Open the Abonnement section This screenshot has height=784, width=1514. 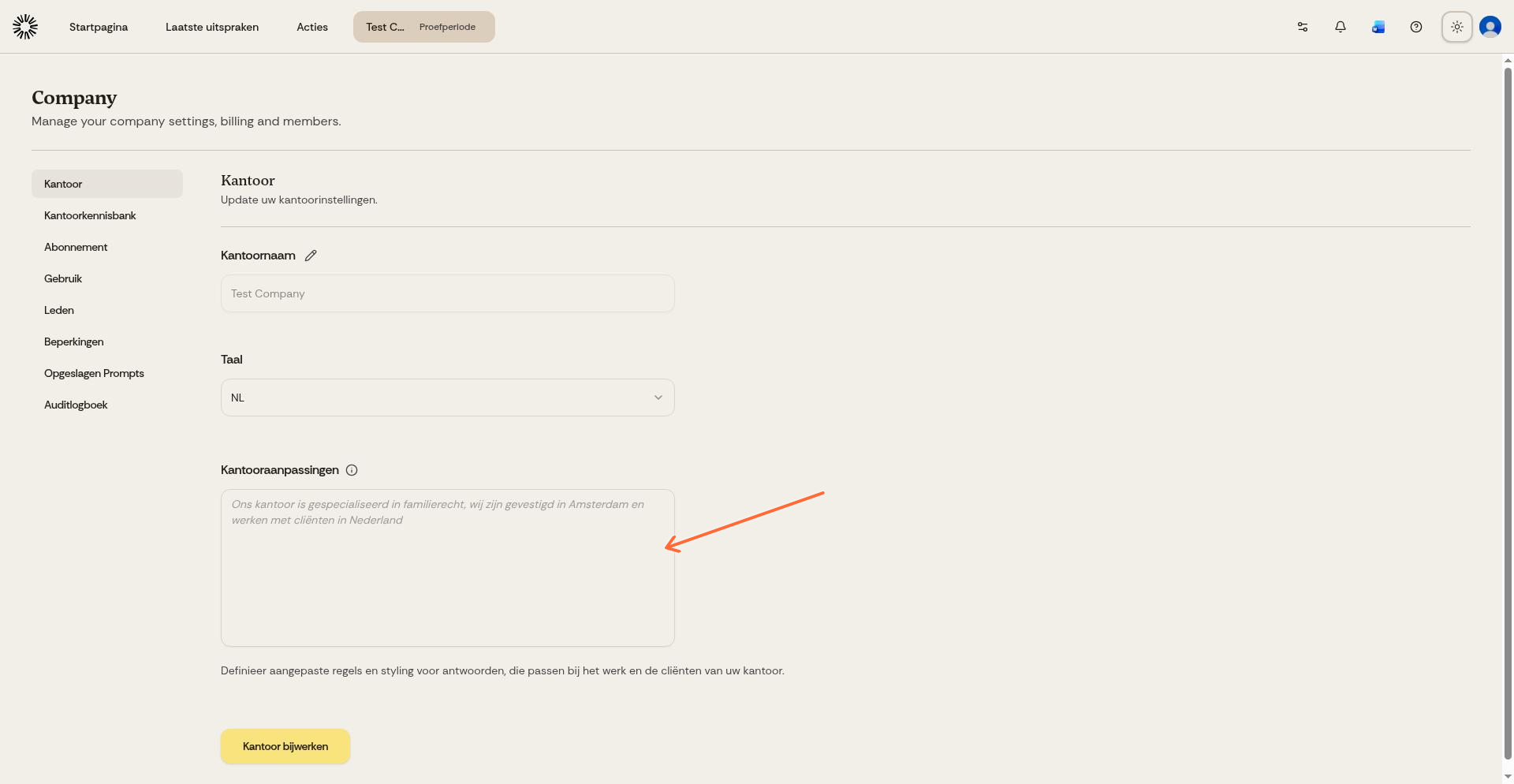click(107, 247)
